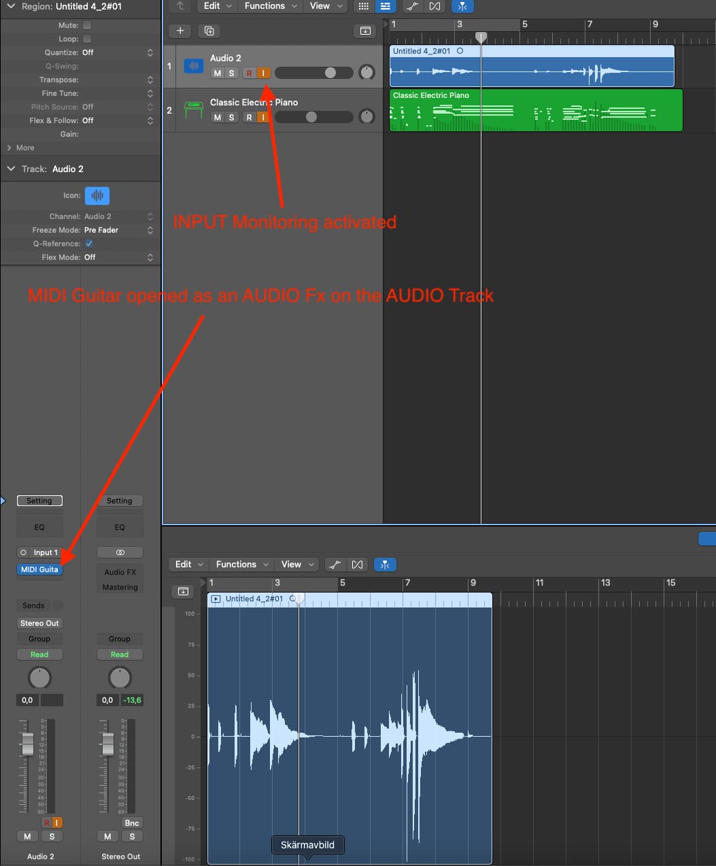Click the Bnc button on Stereo Out
The height and width of the screenshot is (866, 716).
pyautogui.click(x=132, y=822)
